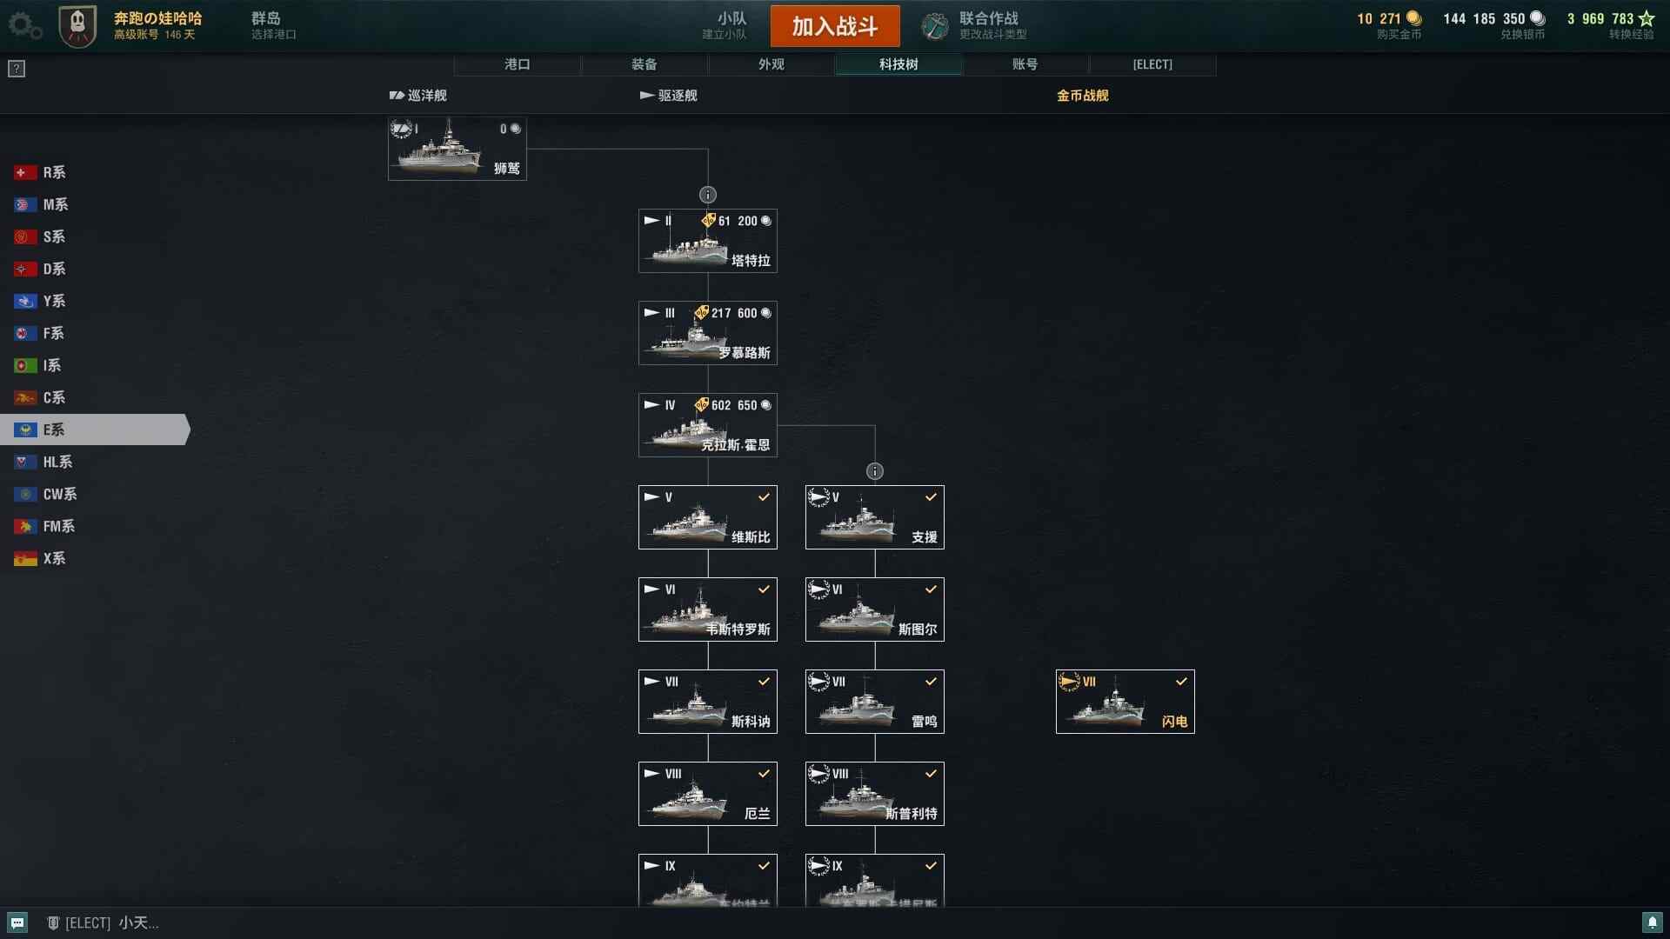Open 群岛 port selection
This screenshot has height=939, width=1670.
coord(274,25)
